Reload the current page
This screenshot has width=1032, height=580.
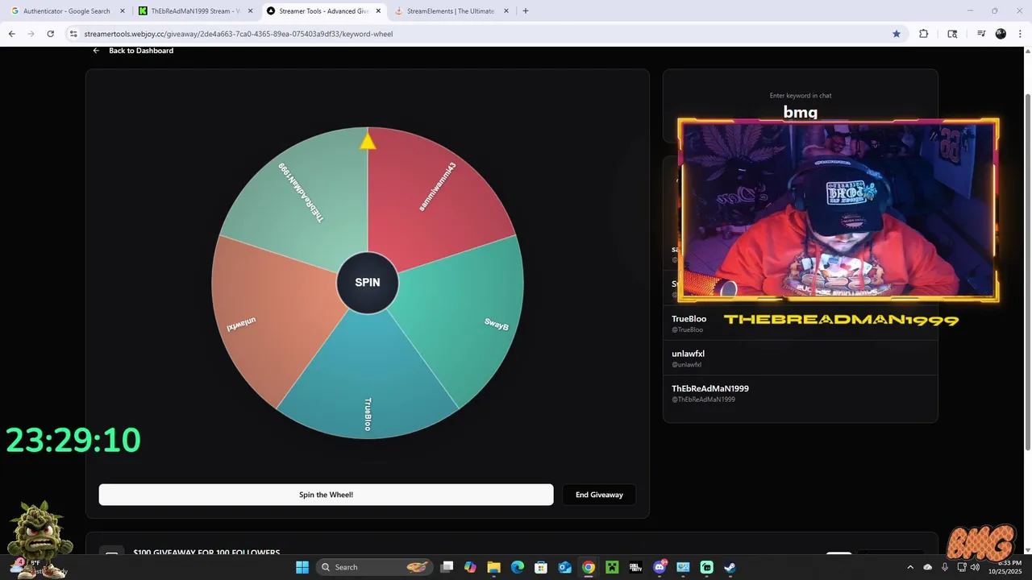pos(51,34)
